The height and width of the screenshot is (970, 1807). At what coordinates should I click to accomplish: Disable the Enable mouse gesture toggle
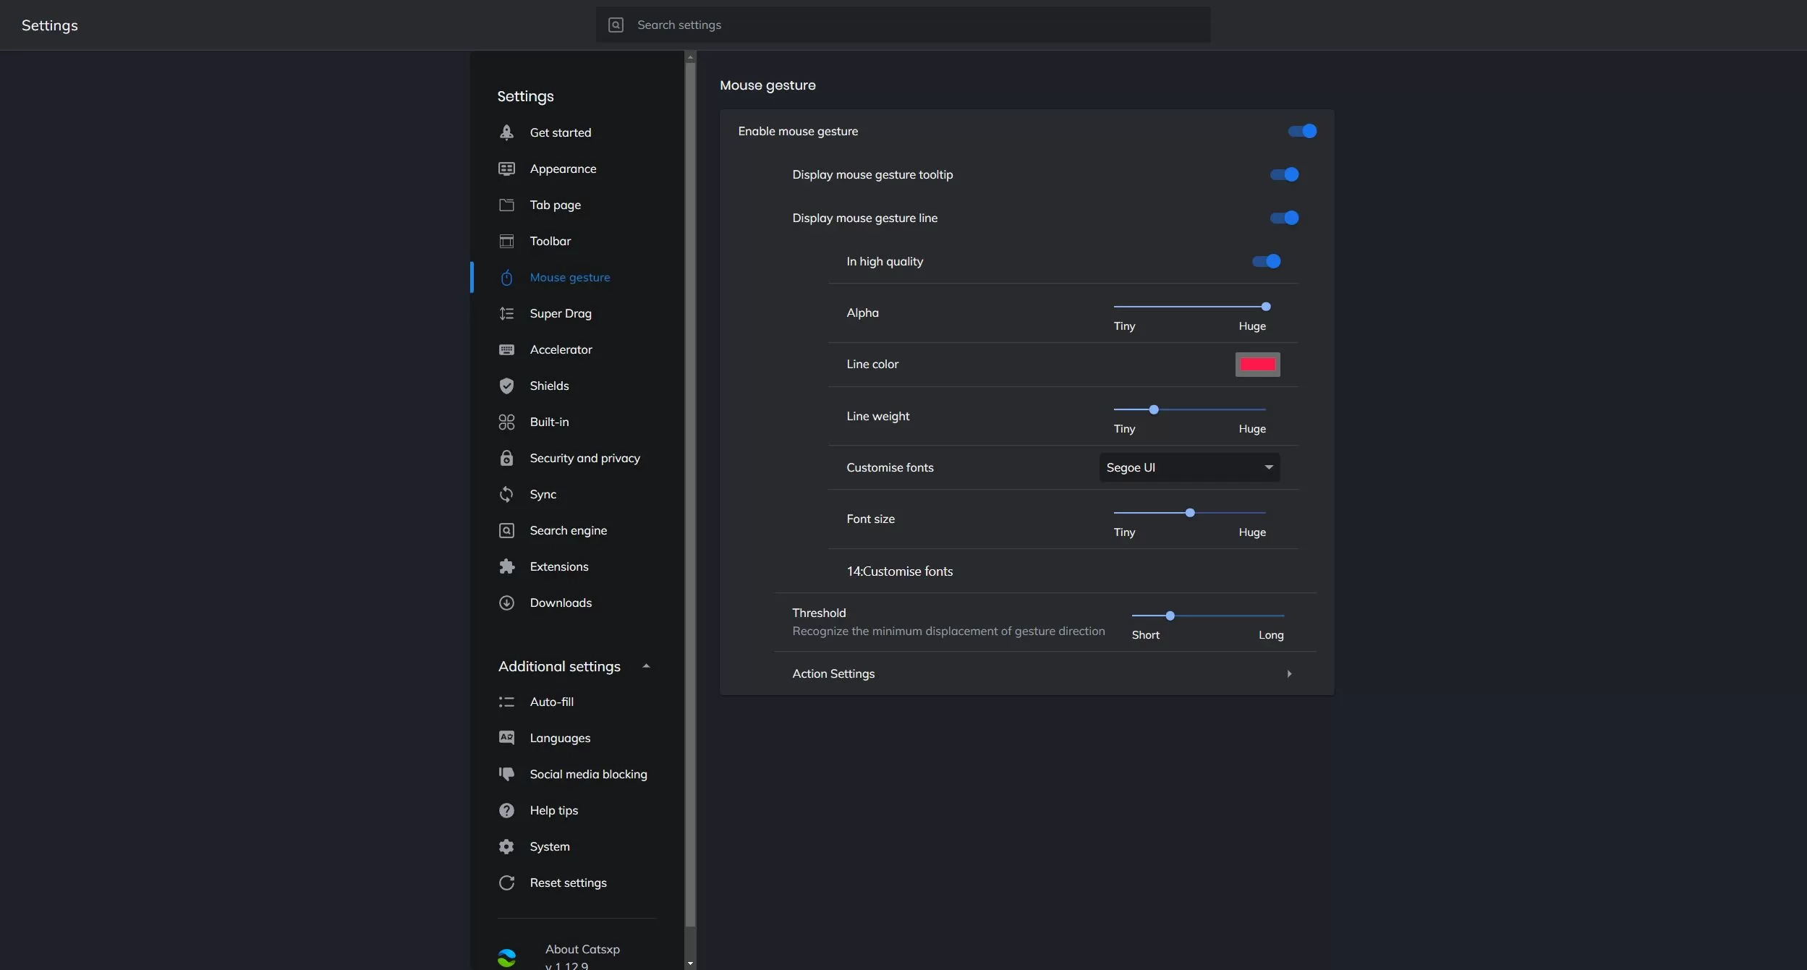[1300, 131]
